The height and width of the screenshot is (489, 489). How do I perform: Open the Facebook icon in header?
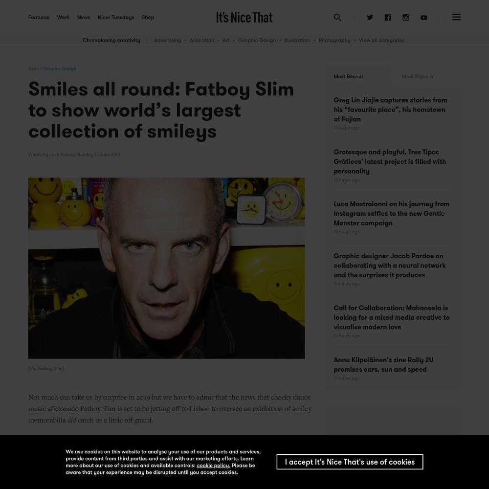(388, 17)
